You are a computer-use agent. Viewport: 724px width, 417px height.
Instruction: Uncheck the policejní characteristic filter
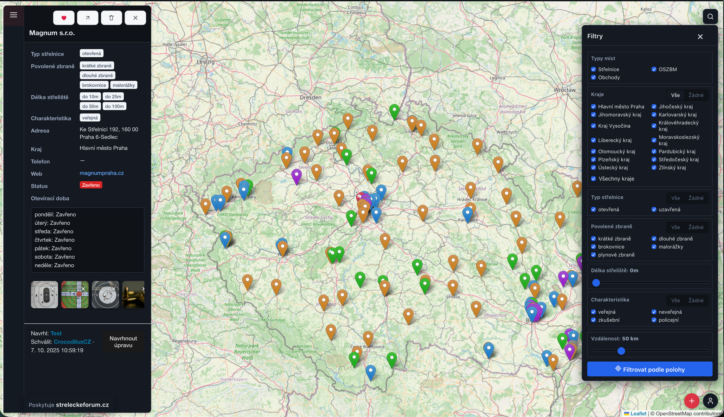(x=654, y=320)
